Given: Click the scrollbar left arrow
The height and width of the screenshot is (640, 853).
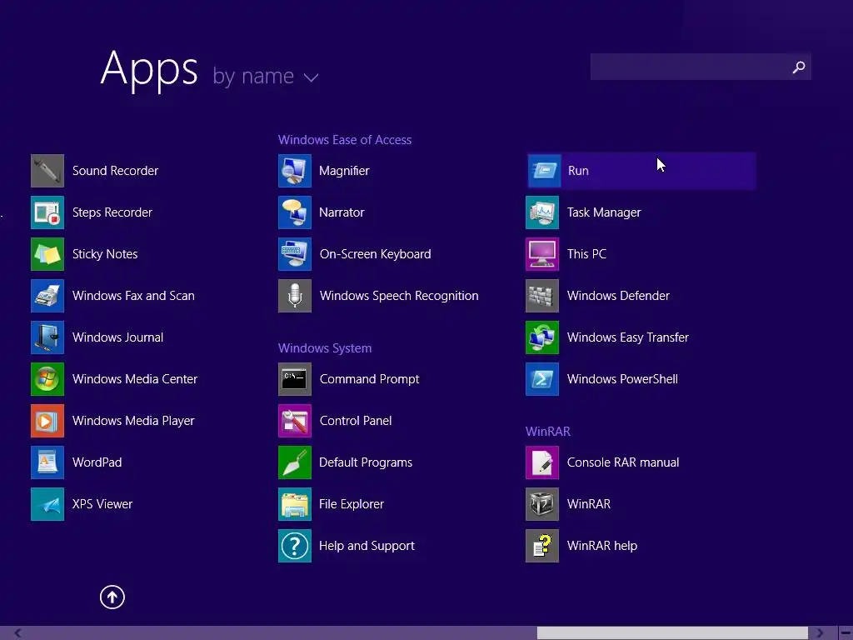Looking at the screenshot, I should (x=17, y=633).
